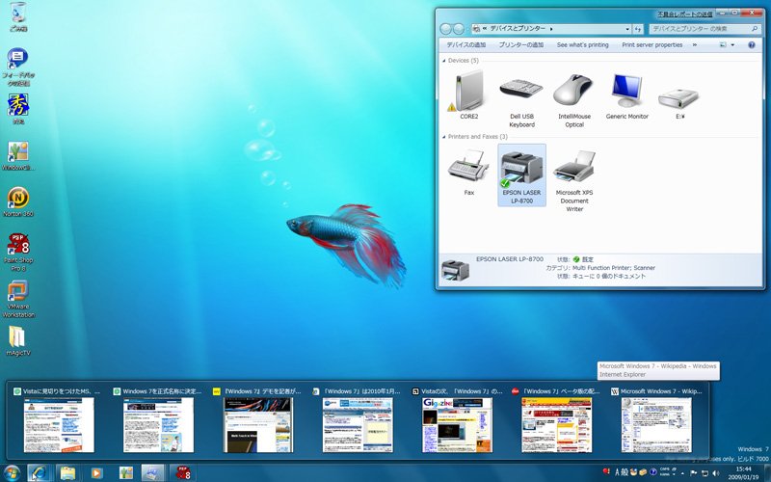Click Show Desktop button at taskbar end
Screen dimensions: 771x482
pos(766,472)
